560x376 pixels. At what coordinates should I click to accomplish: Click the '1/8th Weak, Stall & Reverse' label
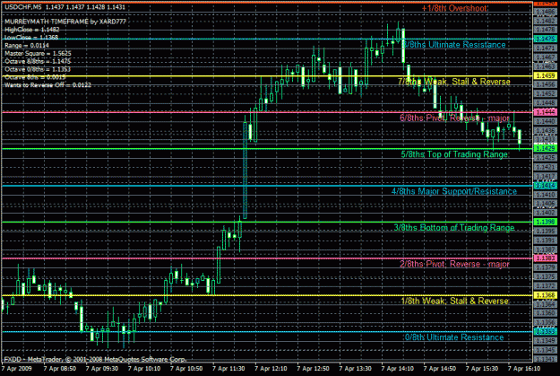pyautogui.click(x=454, y=302)
